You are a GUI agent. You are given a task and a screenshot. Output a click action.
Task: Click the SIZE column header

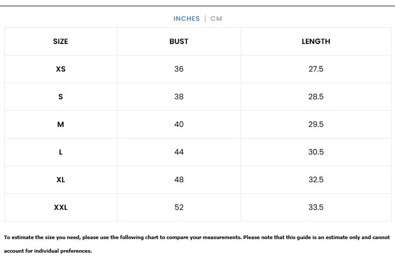[61, 41]
